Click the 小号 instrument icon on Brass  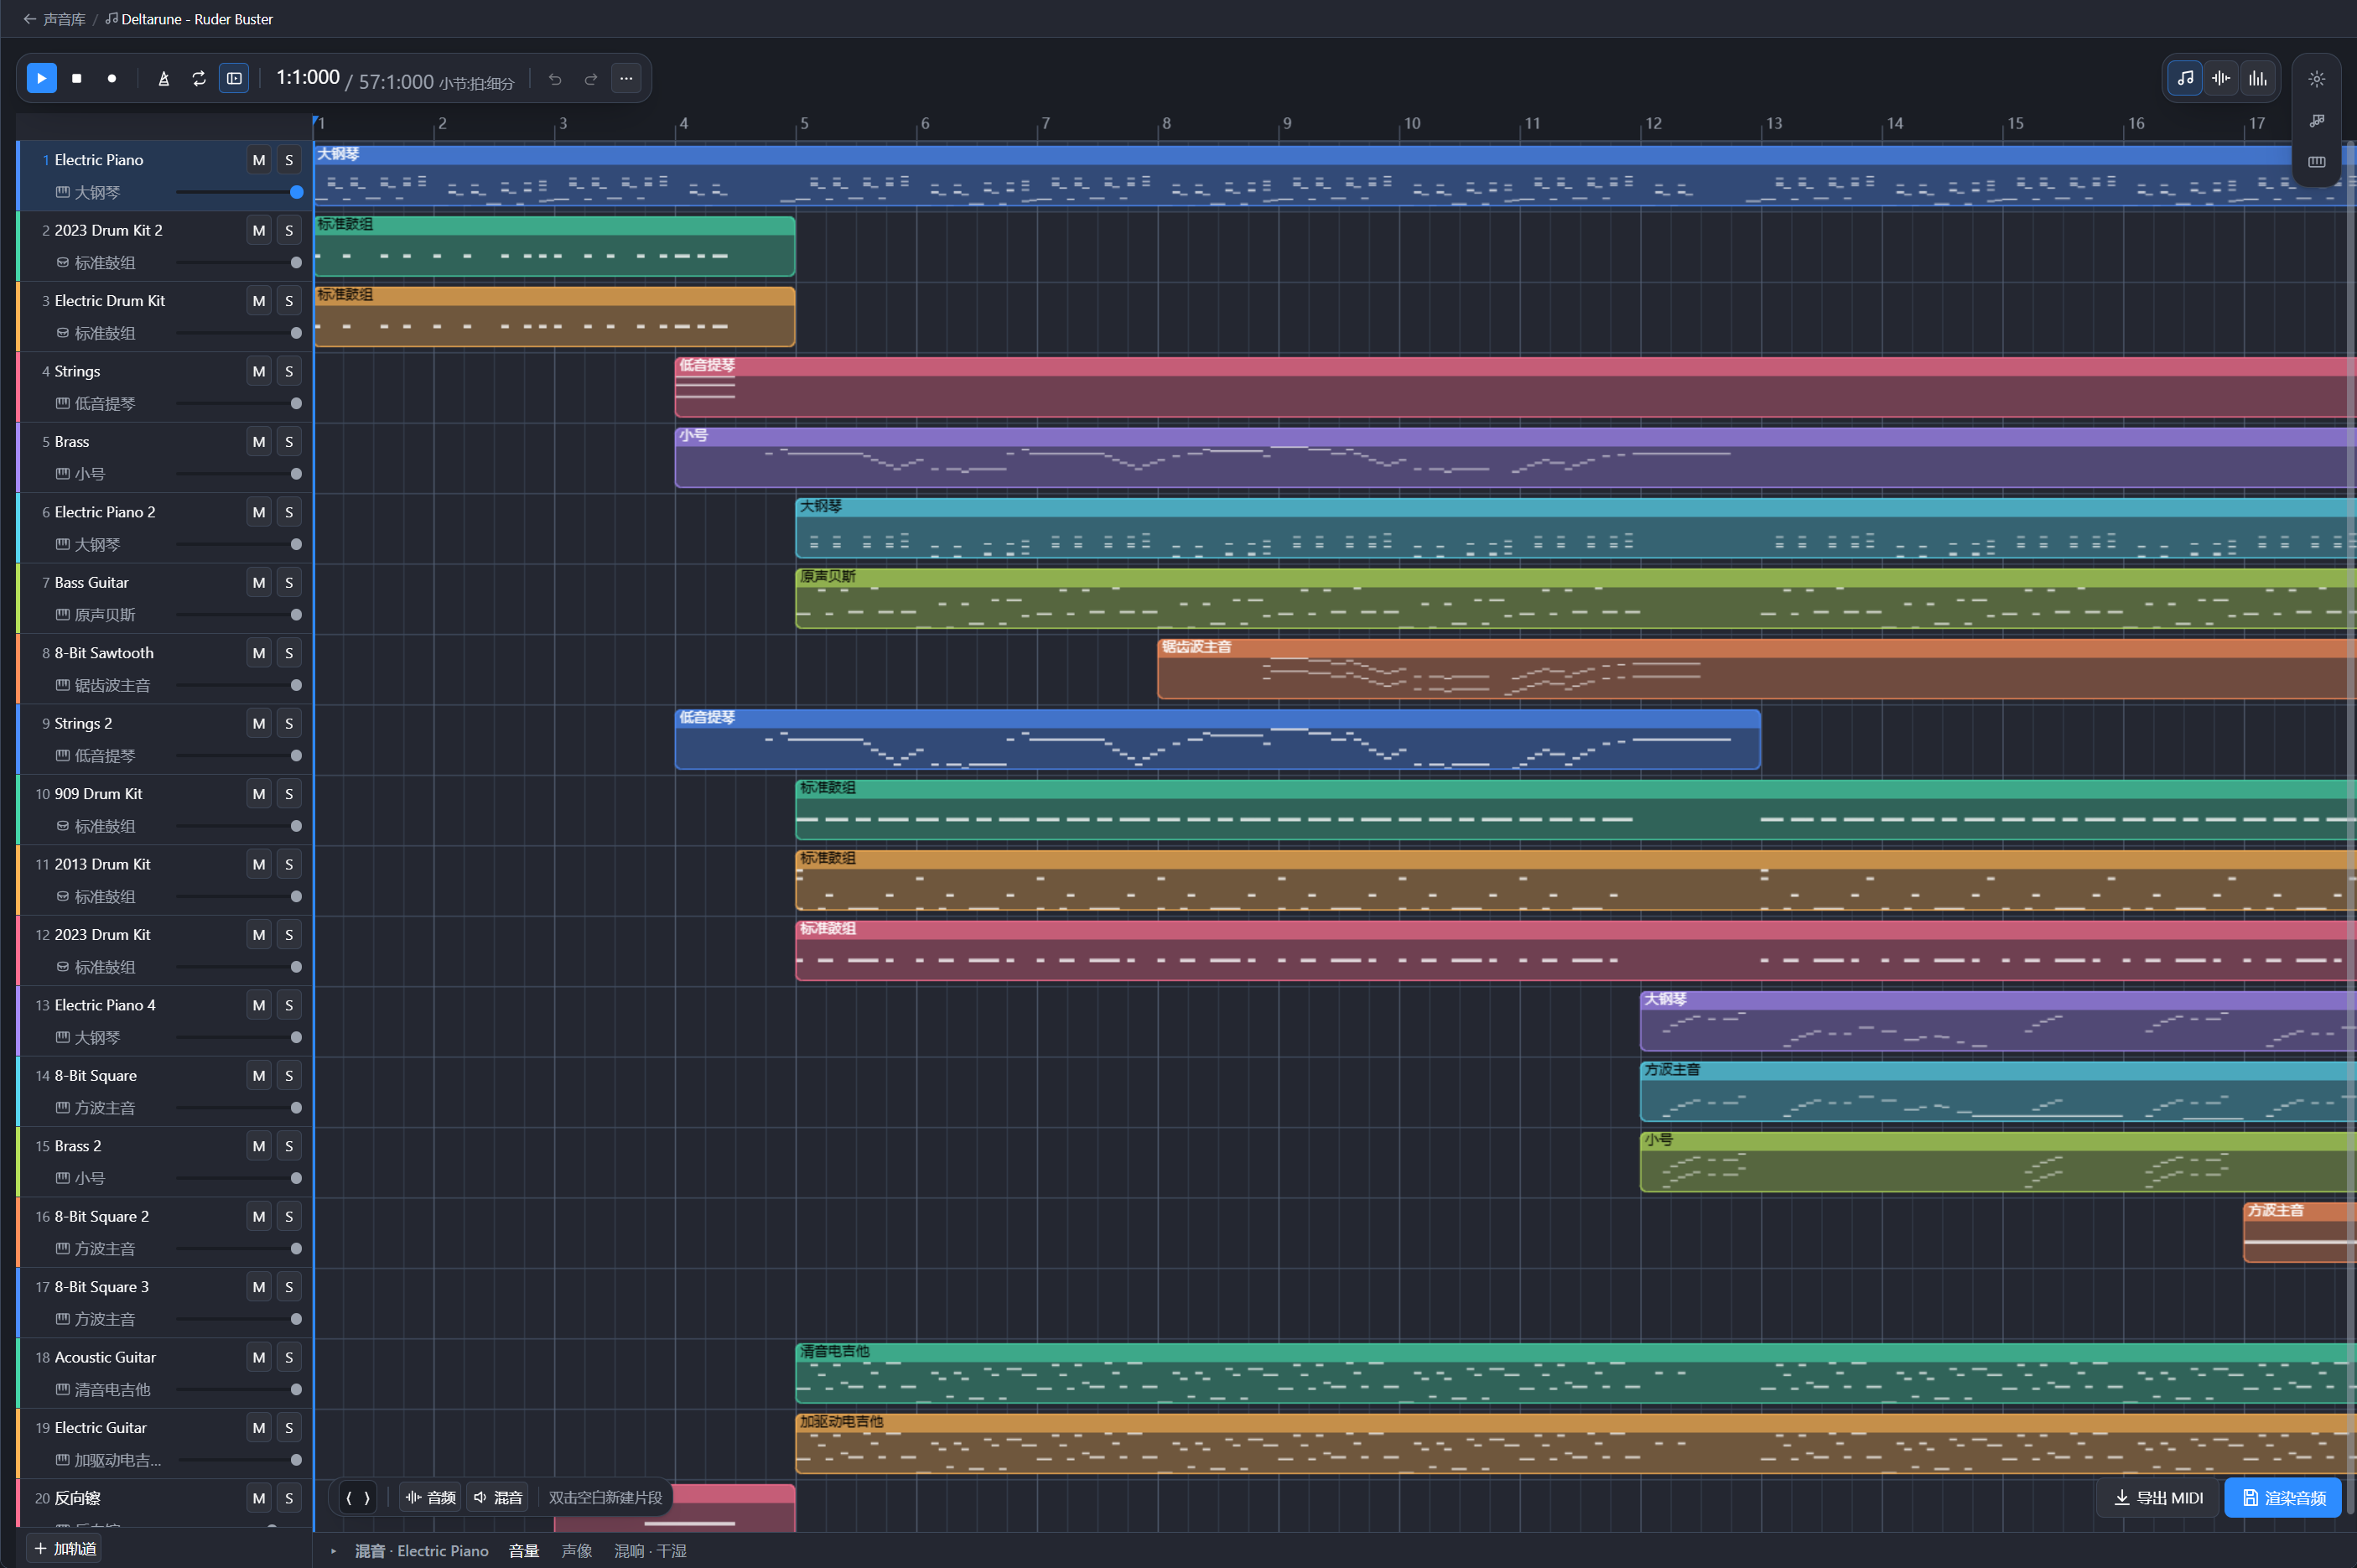(62, 474)
